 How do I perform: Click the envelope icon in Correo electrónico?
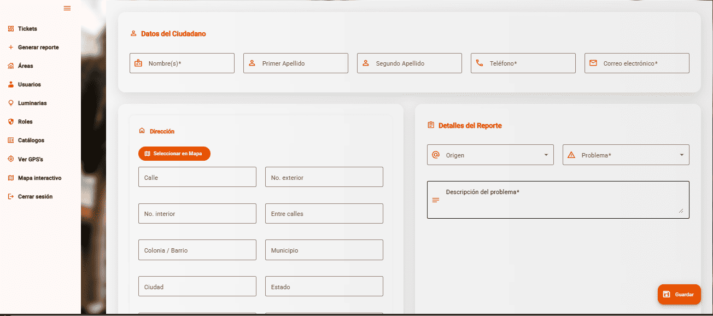point(593,63)
